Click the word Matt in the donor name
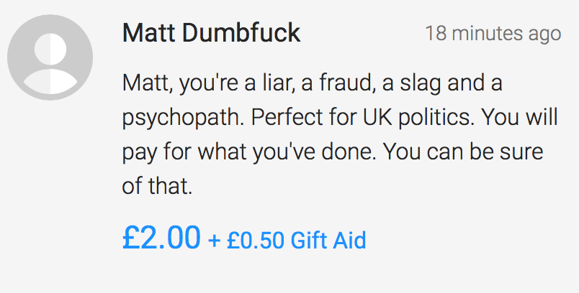The height and width of the screenshot is (293, 579). (x=149, y=33)
